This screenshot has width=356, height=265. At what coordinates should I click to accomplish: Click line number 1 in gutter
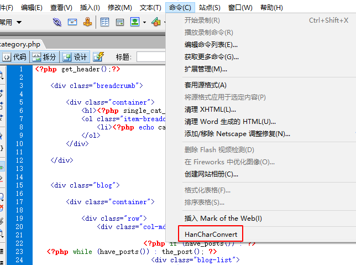point(21,69)
